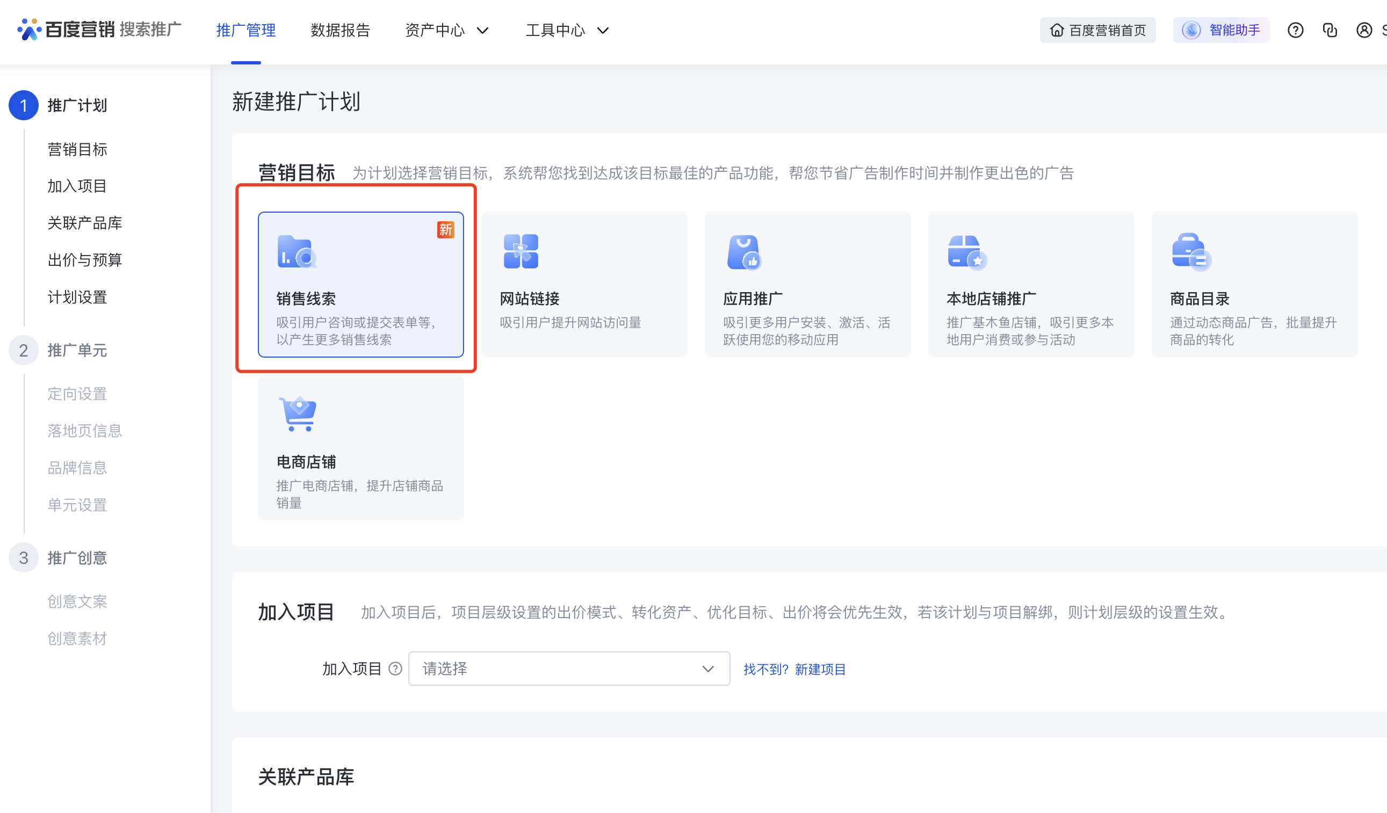This screenshot has width=1387, height=813.
Task: Click the 智能助手 assistant orb icon
Action: pyautogui.click(x=1191, y=30)
